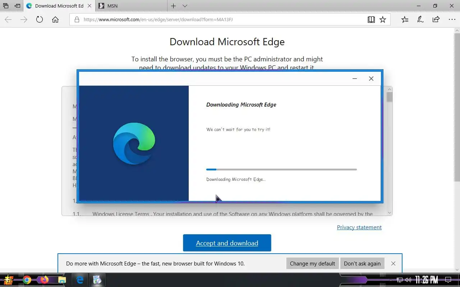Click 'We can't wait for you to try it!'
The image size is (460, 287).
point(238,130)
